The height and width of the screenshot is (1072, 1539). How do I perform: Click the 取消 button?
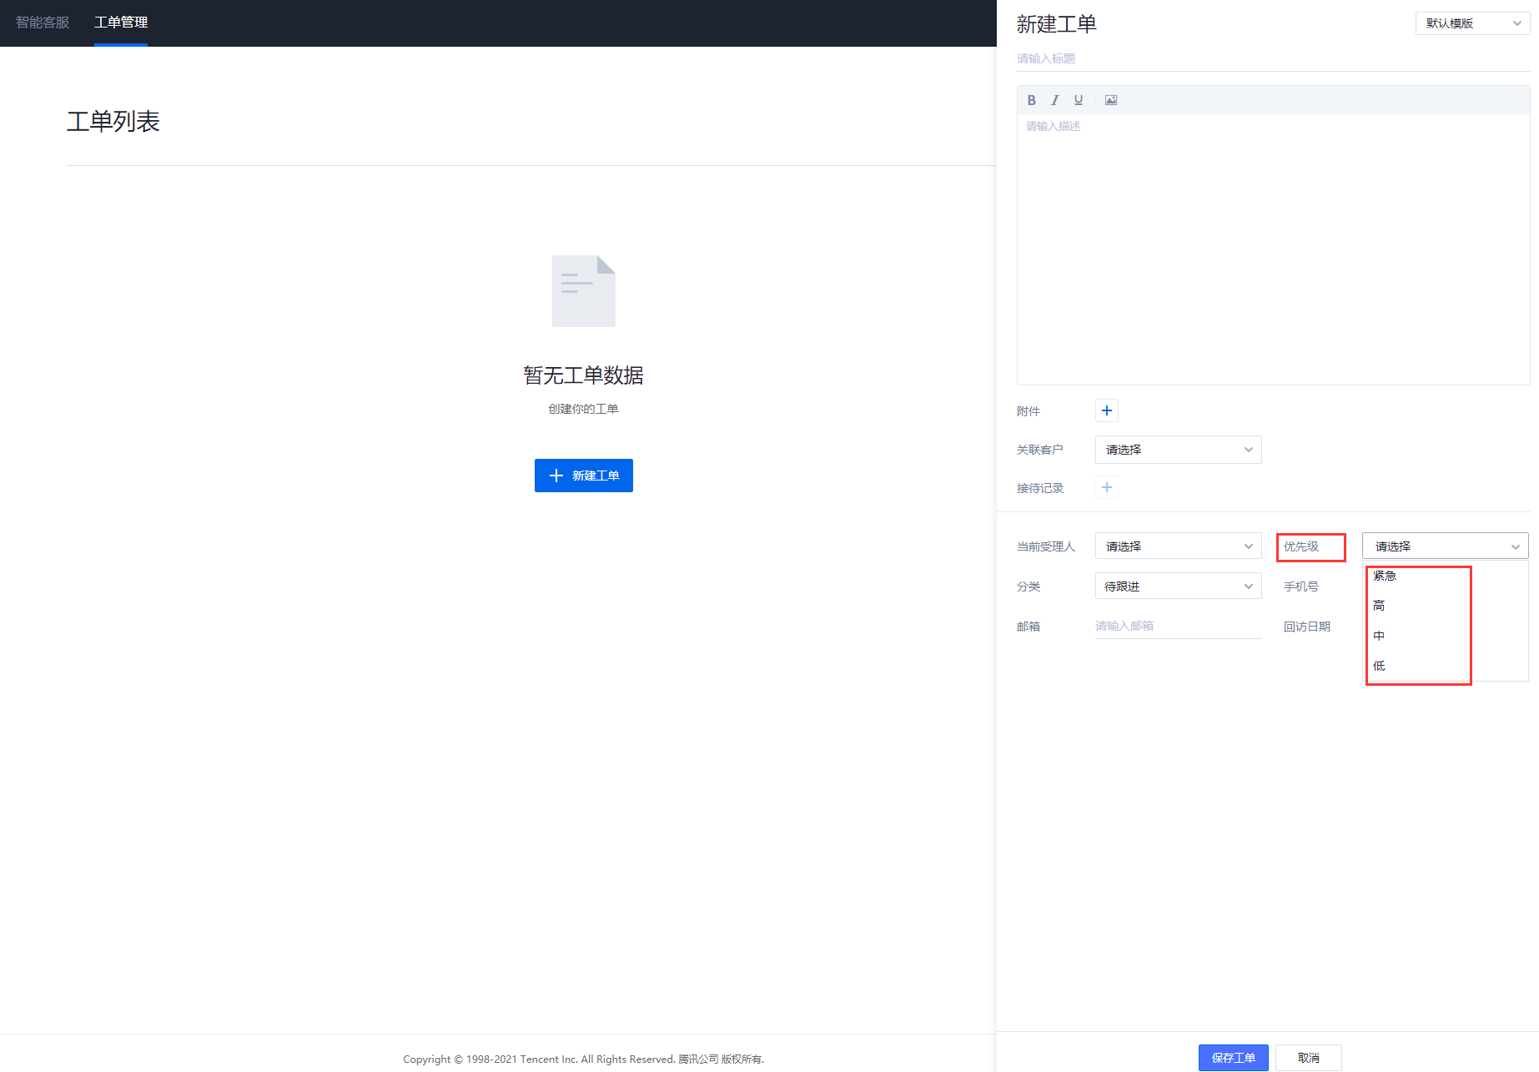tap(1309, 1058)
